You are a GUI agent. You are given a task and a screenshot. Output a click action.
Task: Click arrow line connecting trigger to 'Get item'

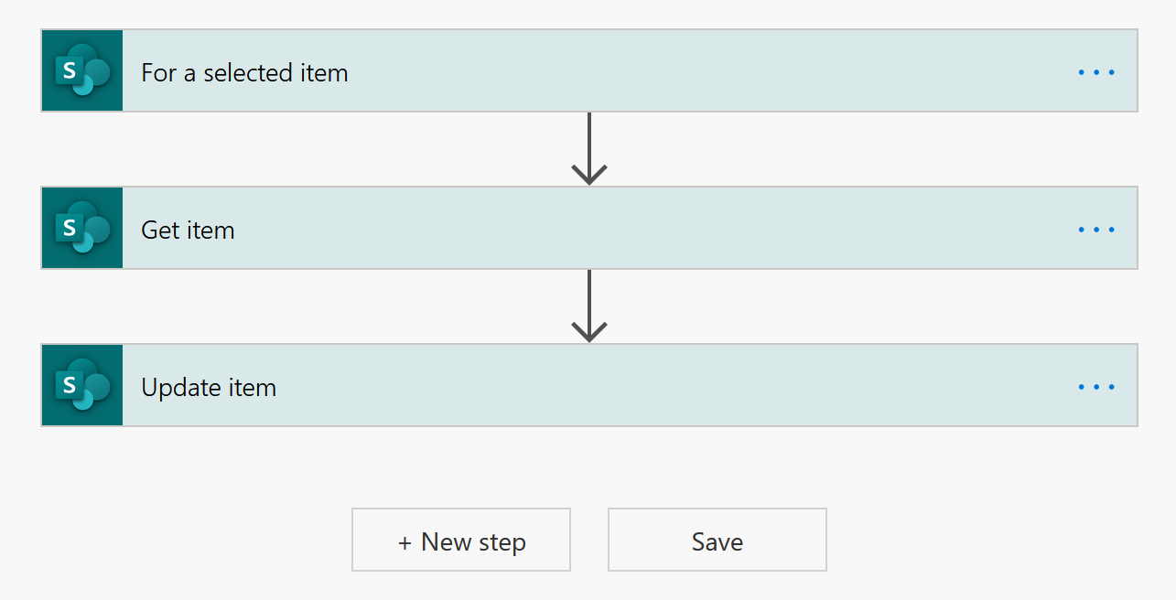[x=589, y=149]
